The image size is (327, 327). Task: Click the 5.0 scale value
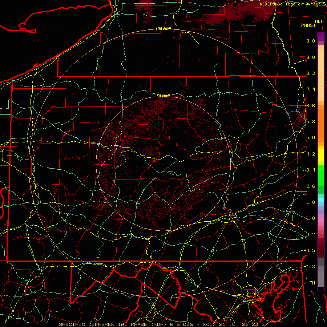(x=311, y=138)
